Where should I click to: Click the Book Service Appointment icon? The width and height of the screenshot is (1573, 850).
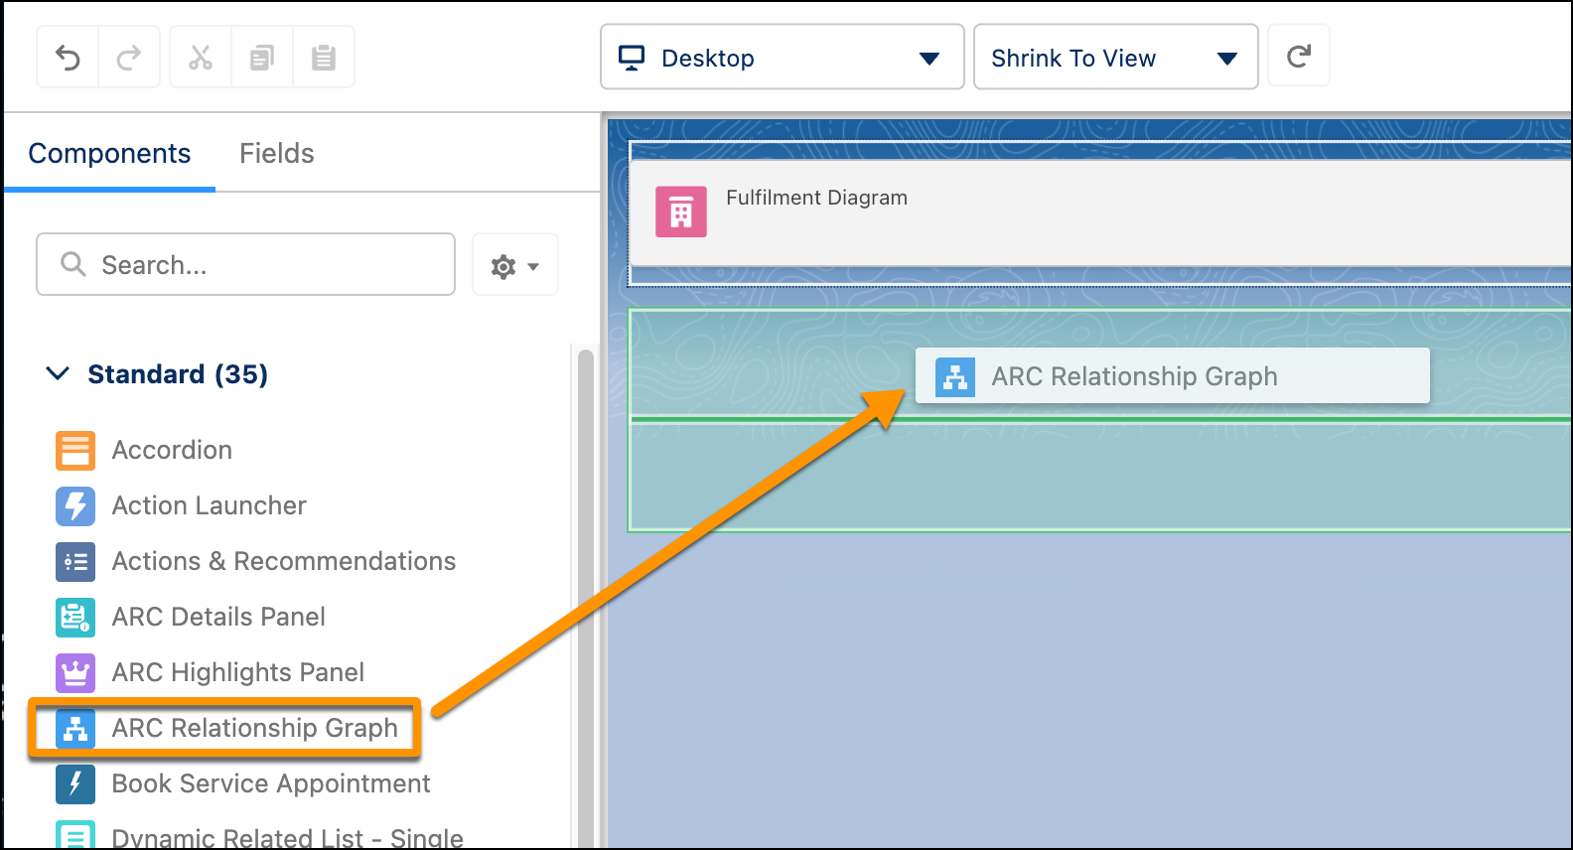click(x=74, y=783)
